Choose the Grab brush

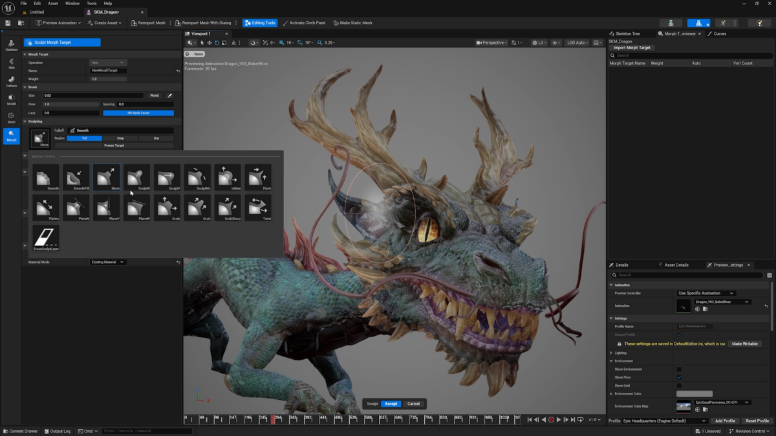197,207
